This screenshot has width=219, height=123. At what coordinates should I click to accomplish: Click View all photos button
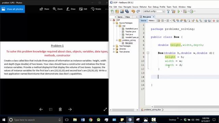(12, 9)
